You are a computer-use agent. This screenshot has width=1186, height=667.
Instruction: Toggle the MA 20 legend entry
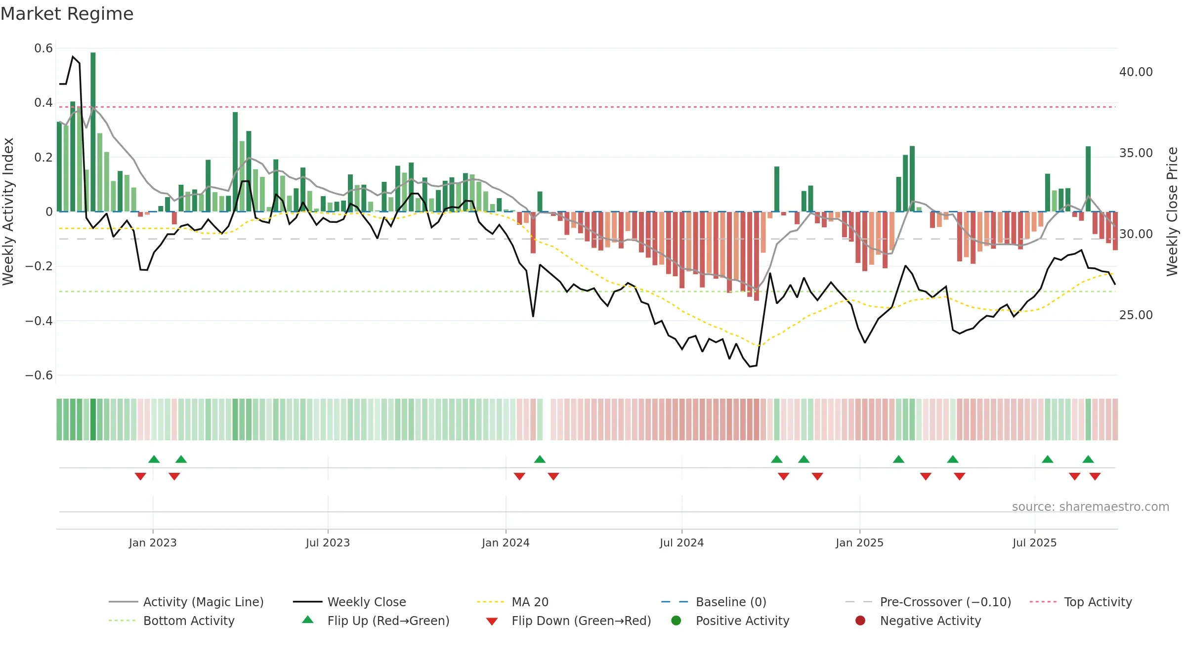tap(512, 602)
